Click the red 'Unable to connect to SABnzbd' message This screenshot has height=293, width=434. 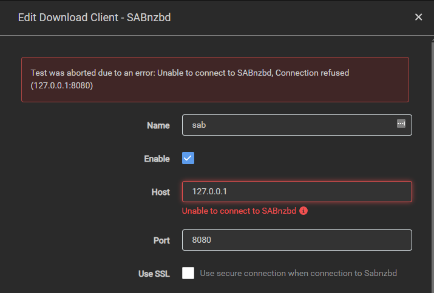coord(239,211)
